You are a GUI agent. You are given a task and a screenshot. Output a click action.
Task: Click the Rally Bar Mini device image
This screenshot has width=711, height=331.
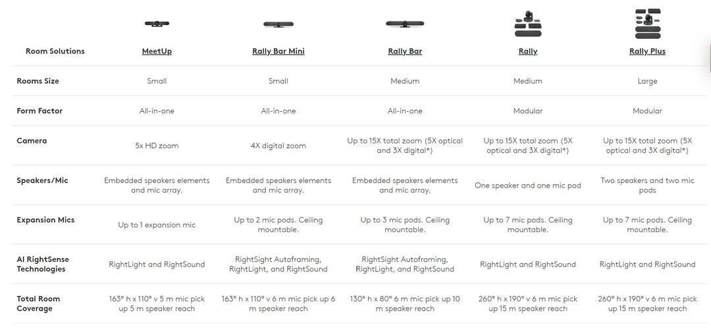[x=278, y=24]
